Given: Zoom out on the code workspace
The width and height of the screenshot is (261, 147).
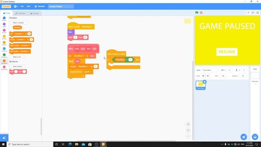Looking at the screenshot, I should click(188, 130).
